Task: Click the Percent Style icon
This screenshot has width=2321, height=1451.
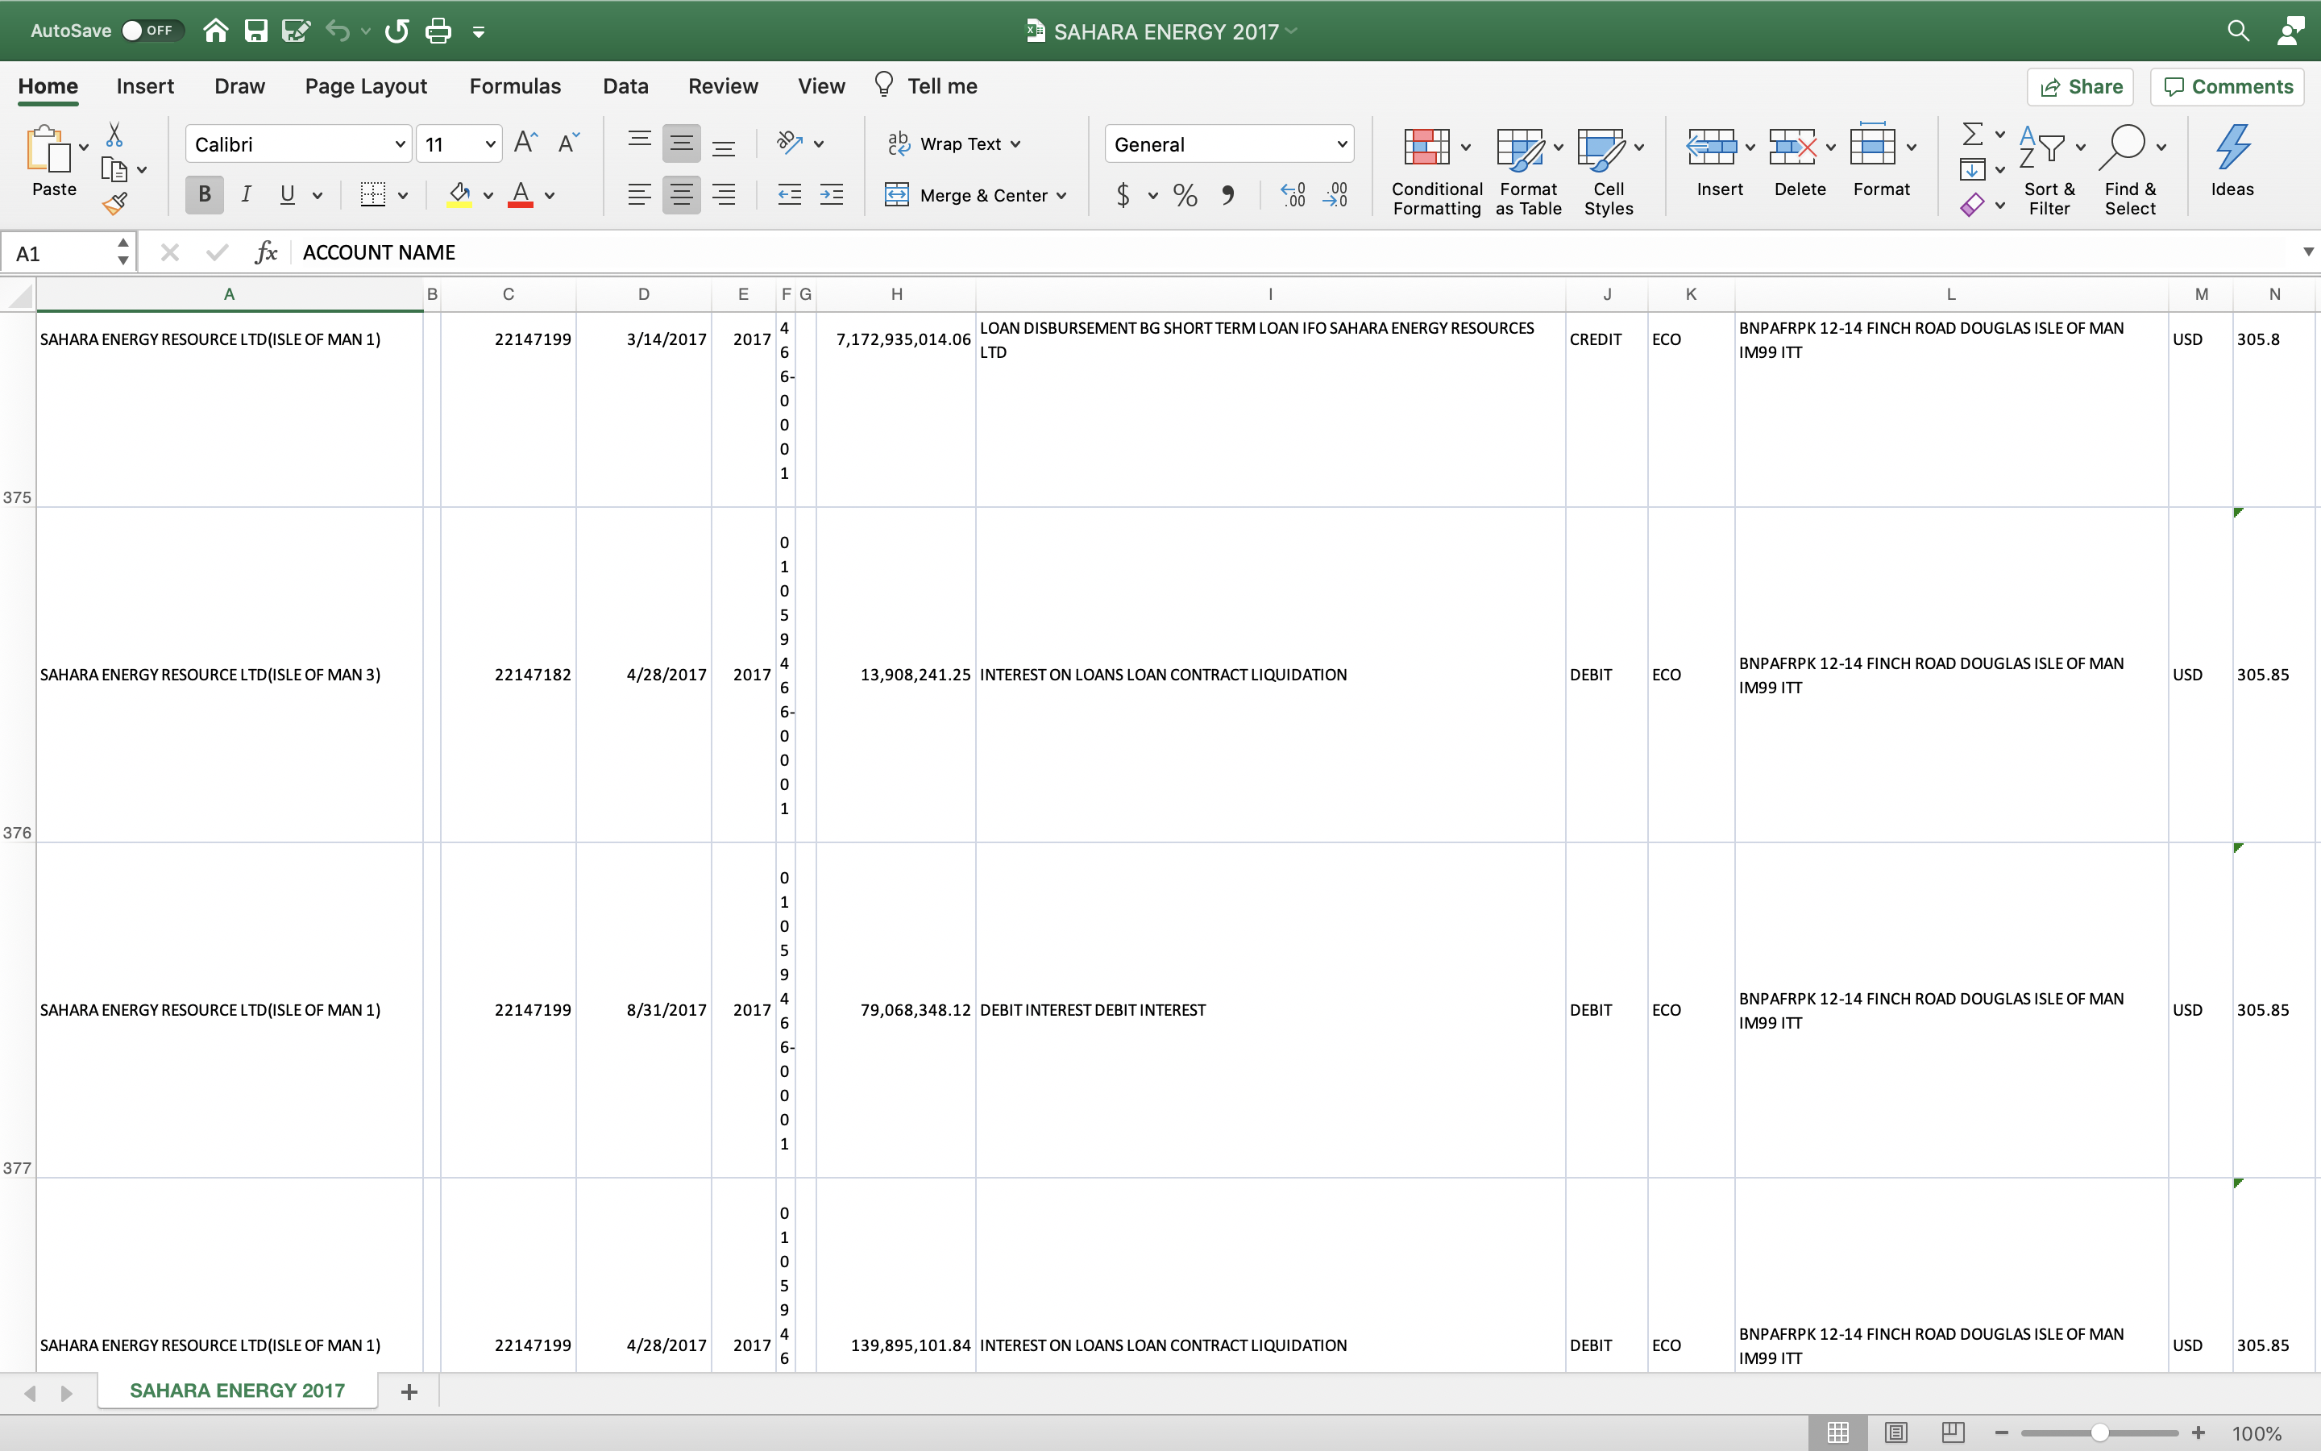Action: [1185, 196]
